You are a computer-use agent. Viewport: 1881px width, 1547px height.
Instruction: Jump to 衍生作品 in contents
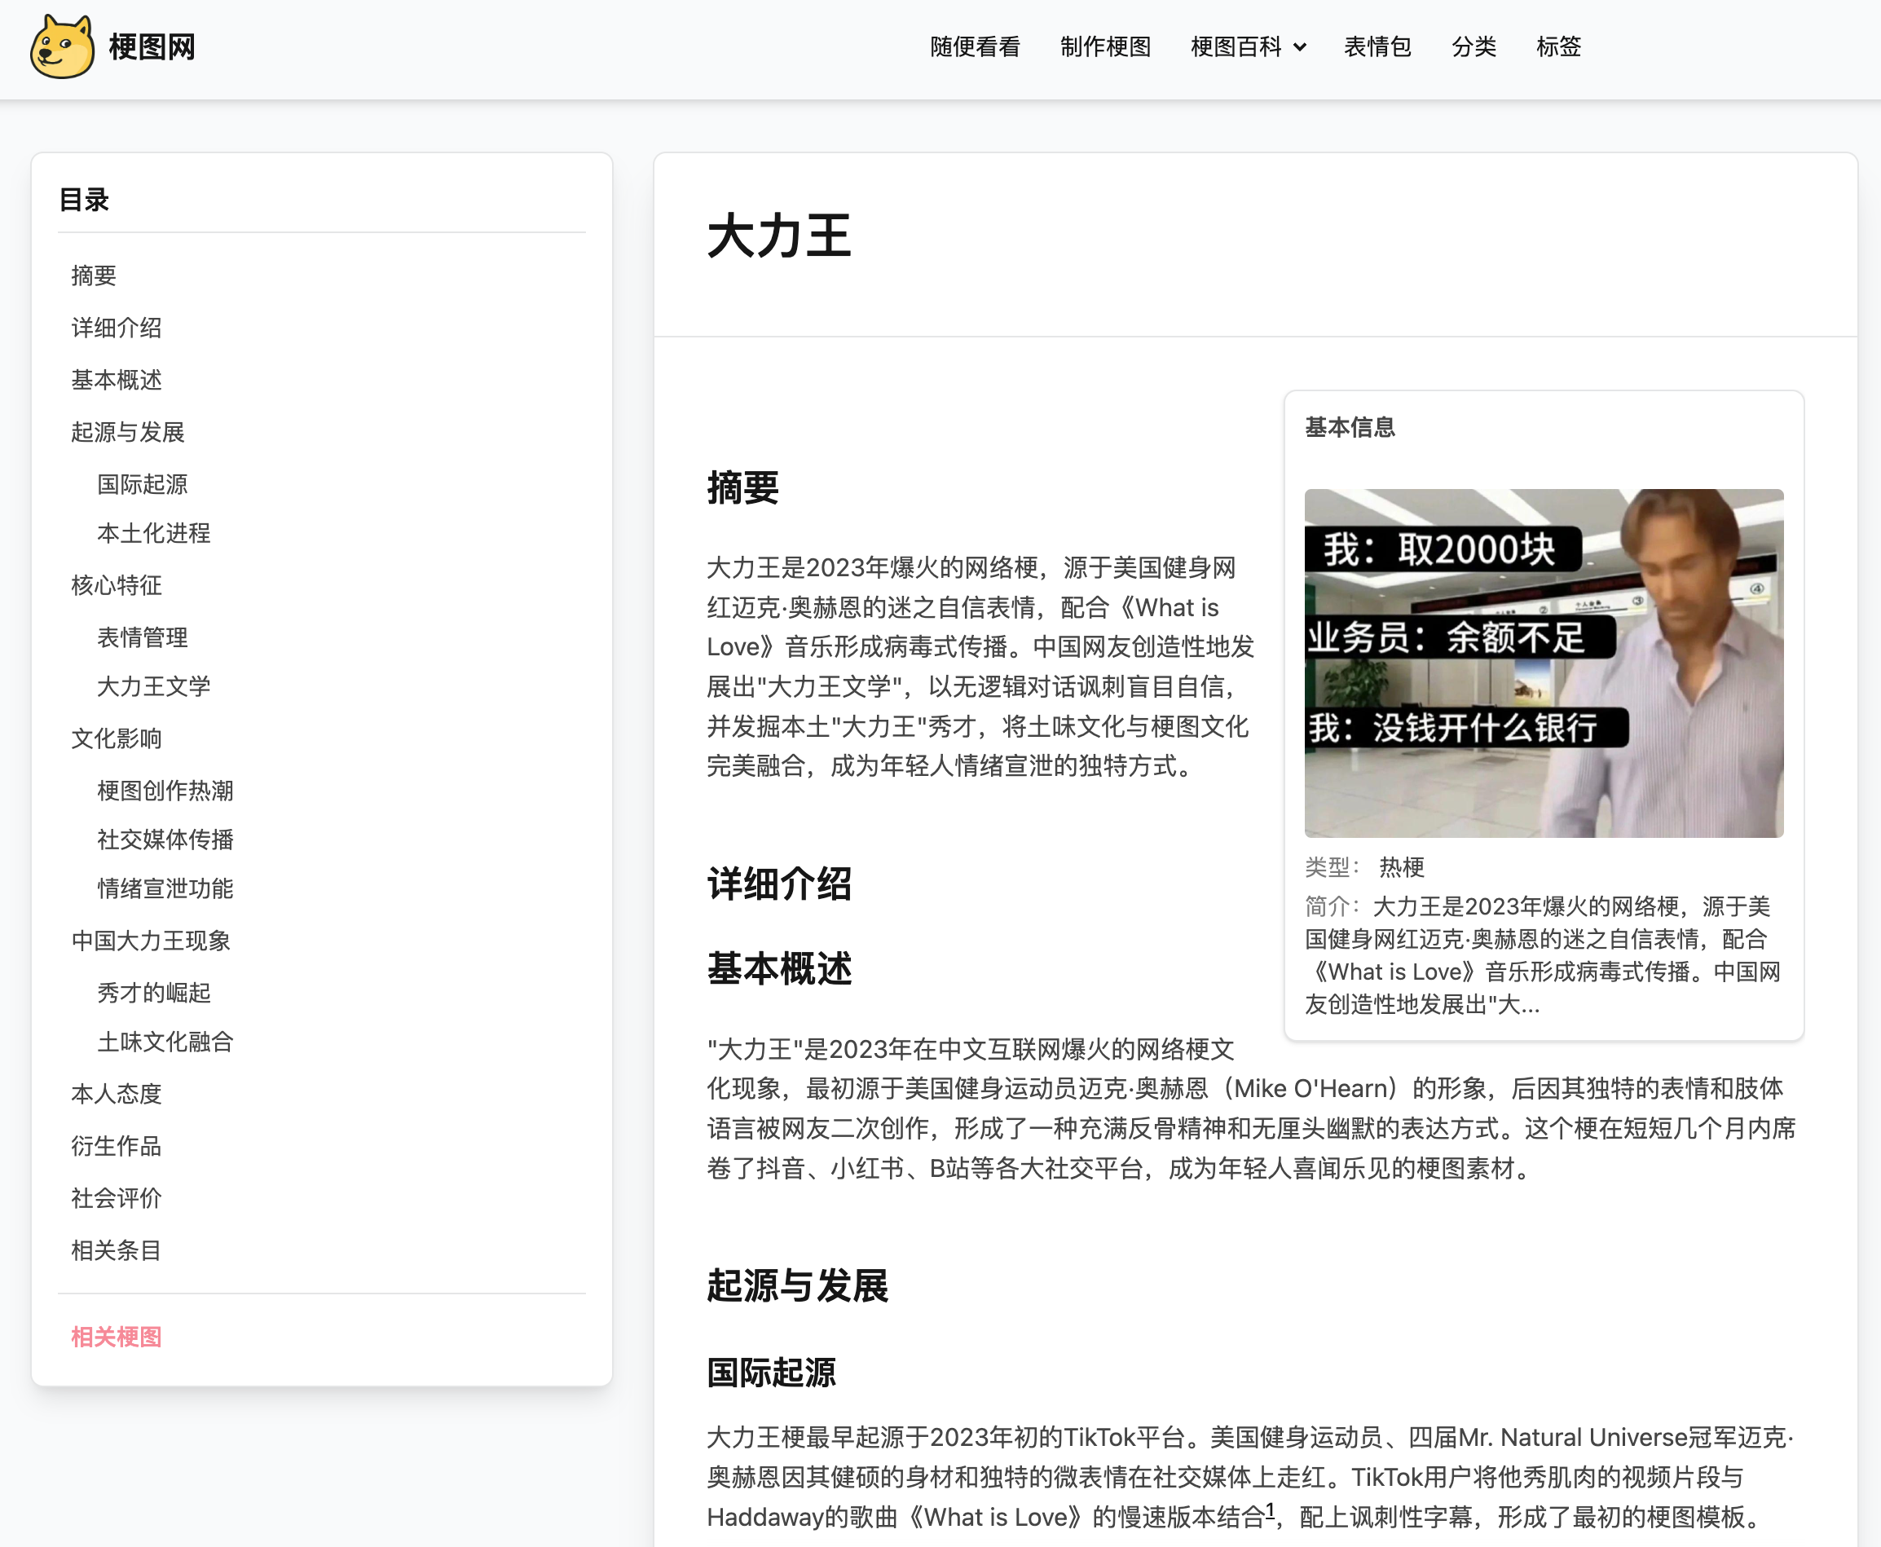pyautogui.click(x=117, y=1146)
